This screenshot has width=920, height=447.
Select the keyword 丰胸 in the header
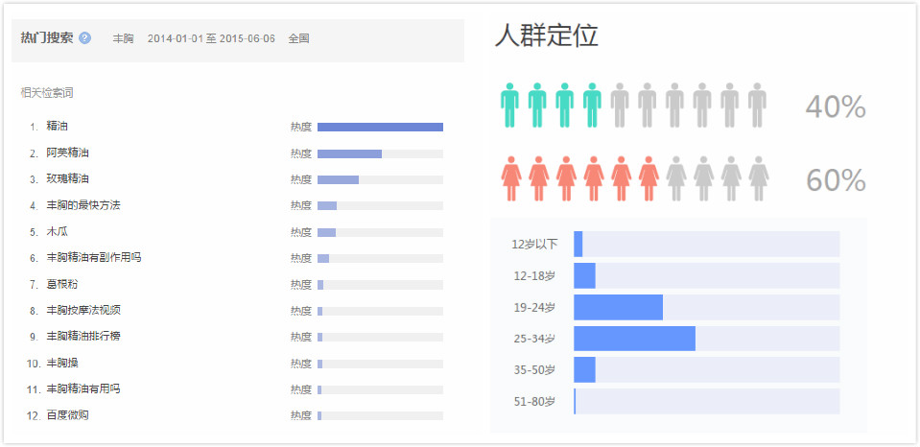(123, 38)
